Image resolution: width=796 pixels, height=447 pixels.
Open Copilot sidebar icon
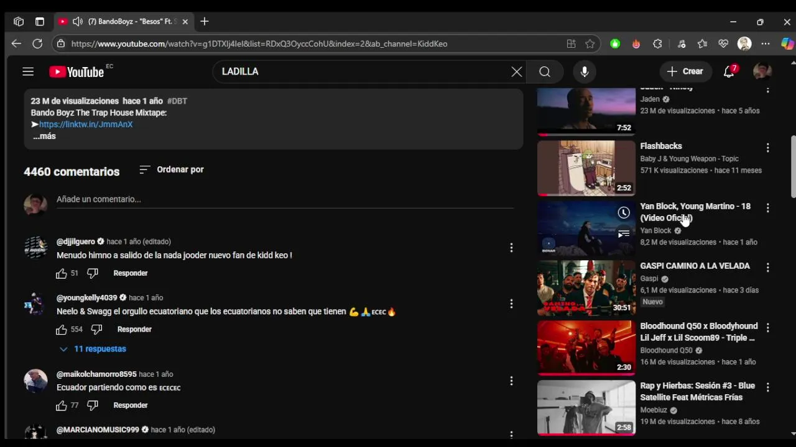787,43
